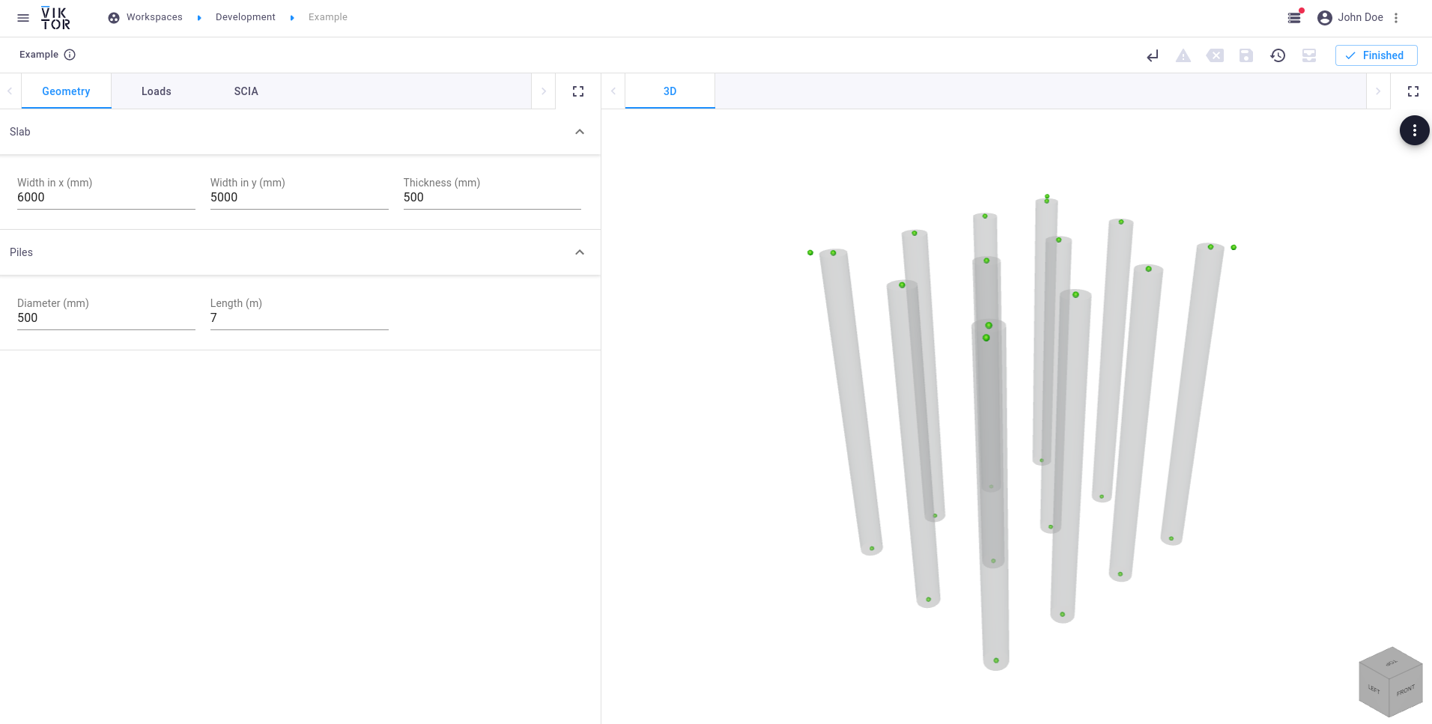
Task: Expand the input panel to fullscreen
Action: pyautogui.click(x=578, y=91)
